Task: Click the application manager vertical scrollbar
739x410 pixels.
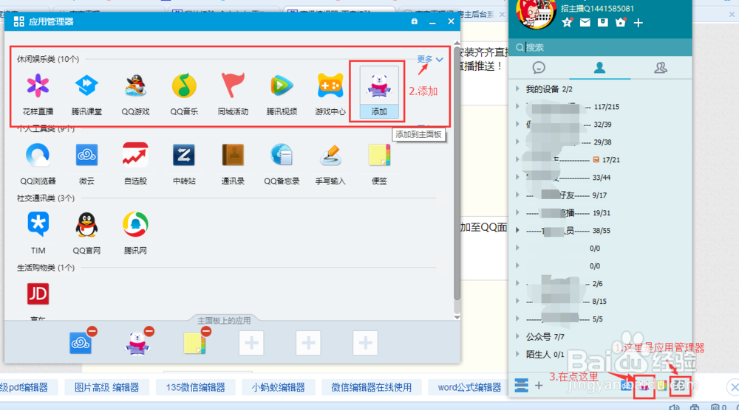Action: click(457, 174)
